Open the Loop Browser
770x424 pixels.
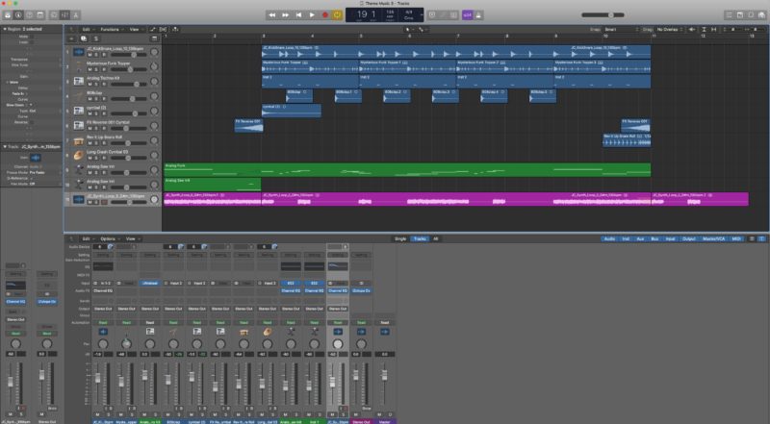pyautogui.click(x=751, y=15)
